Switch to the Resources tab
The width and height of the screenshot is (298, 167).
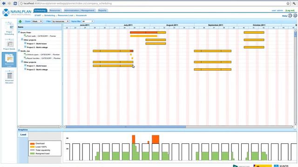pyautogui.click(x=55, y=10)
